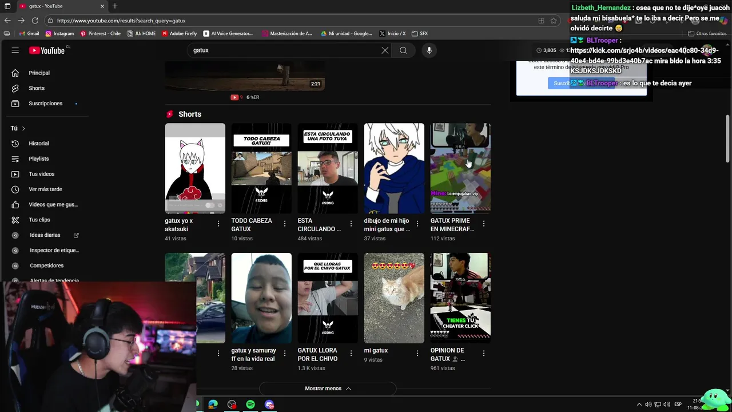Open options for gatux yo x akatsuki
This screenshot has width=732, height=412.
click(218, 224)
